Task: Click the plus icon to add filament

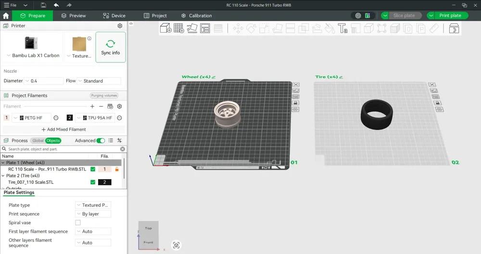Action: point(92,106)
